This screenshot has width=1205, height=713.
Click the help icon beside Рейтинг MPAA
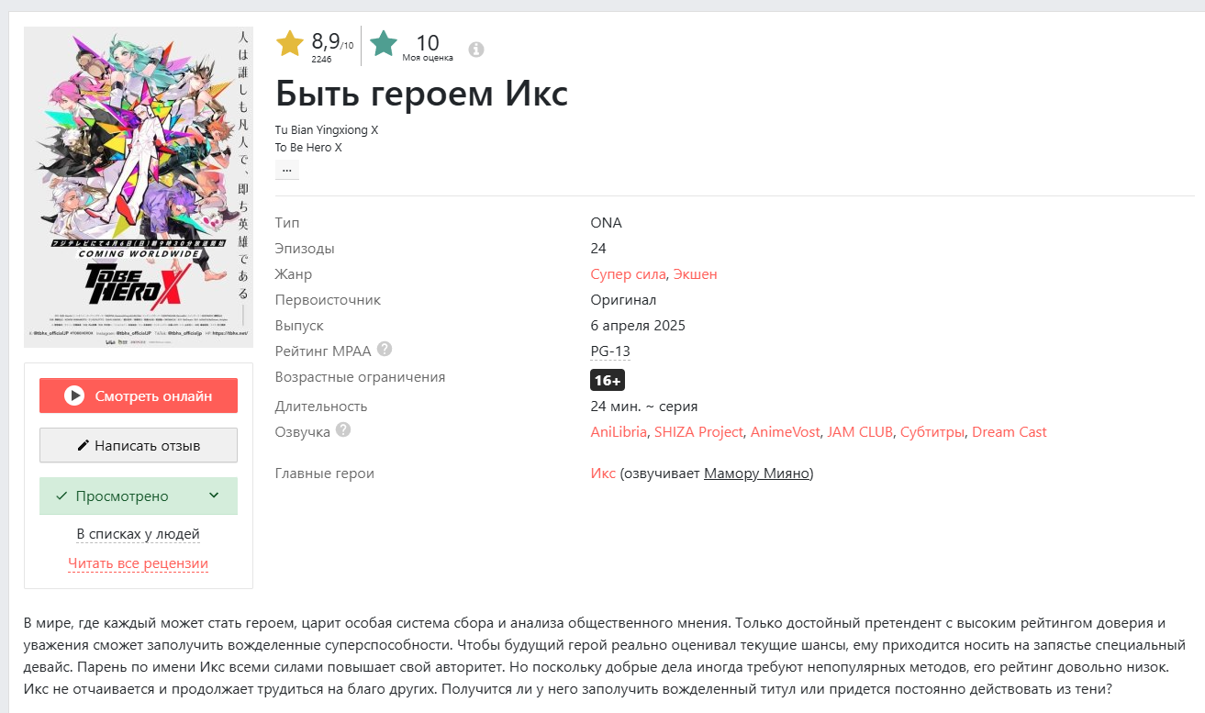385,349
